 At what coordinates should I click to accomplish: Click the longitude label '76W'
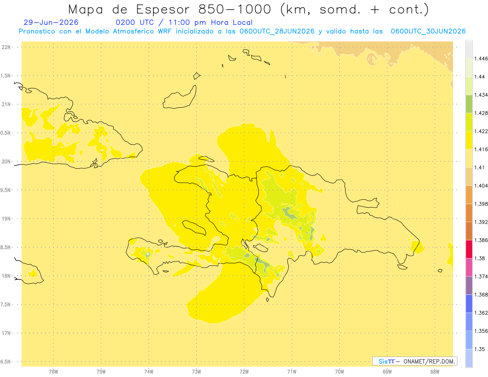[53, 371]
